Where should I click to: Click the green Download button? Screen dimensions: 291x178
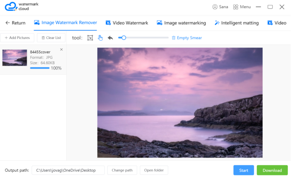pyautogui.click(x=272, y=170)
